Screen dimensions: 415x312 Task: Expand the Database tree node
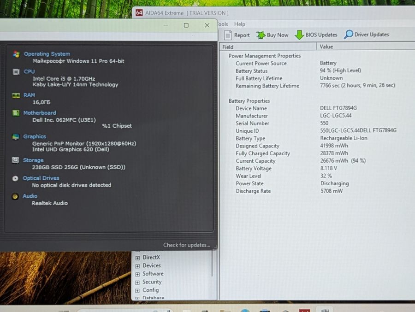137,298
